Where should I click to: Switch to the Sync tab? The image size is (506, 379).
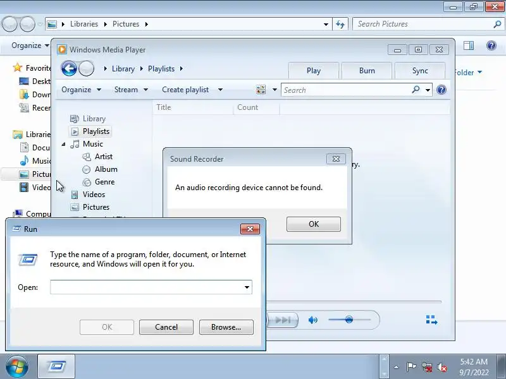pyautogui.click(x=420, y=71)
